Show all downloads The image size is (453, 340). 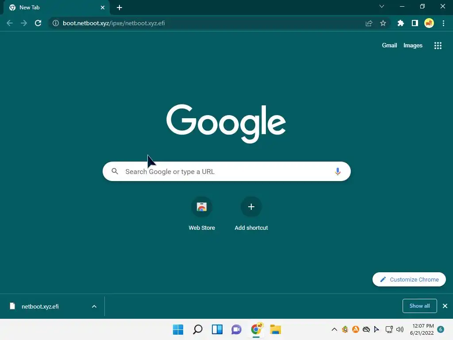419,306
